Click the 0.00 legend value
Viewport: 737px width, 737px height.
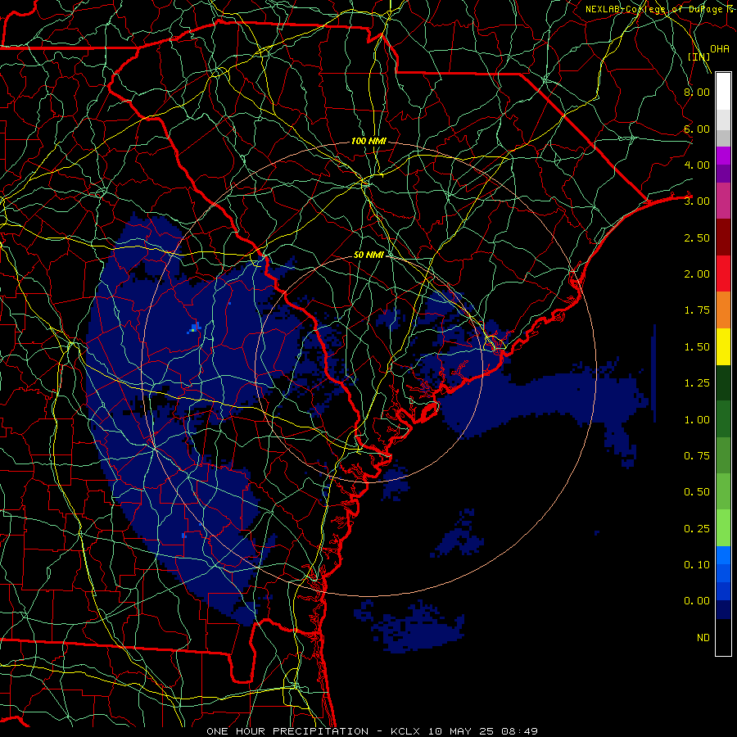pyautogui.click(x=697, y=601)
